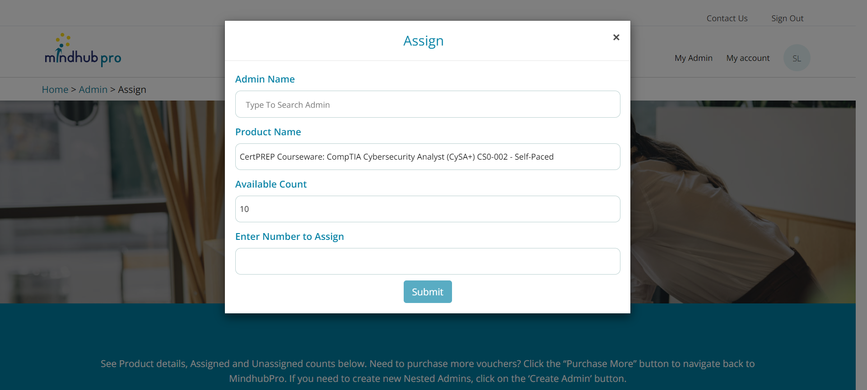Click the mindhub pro logo
The image size is (867, 390).
coord(83,50)
